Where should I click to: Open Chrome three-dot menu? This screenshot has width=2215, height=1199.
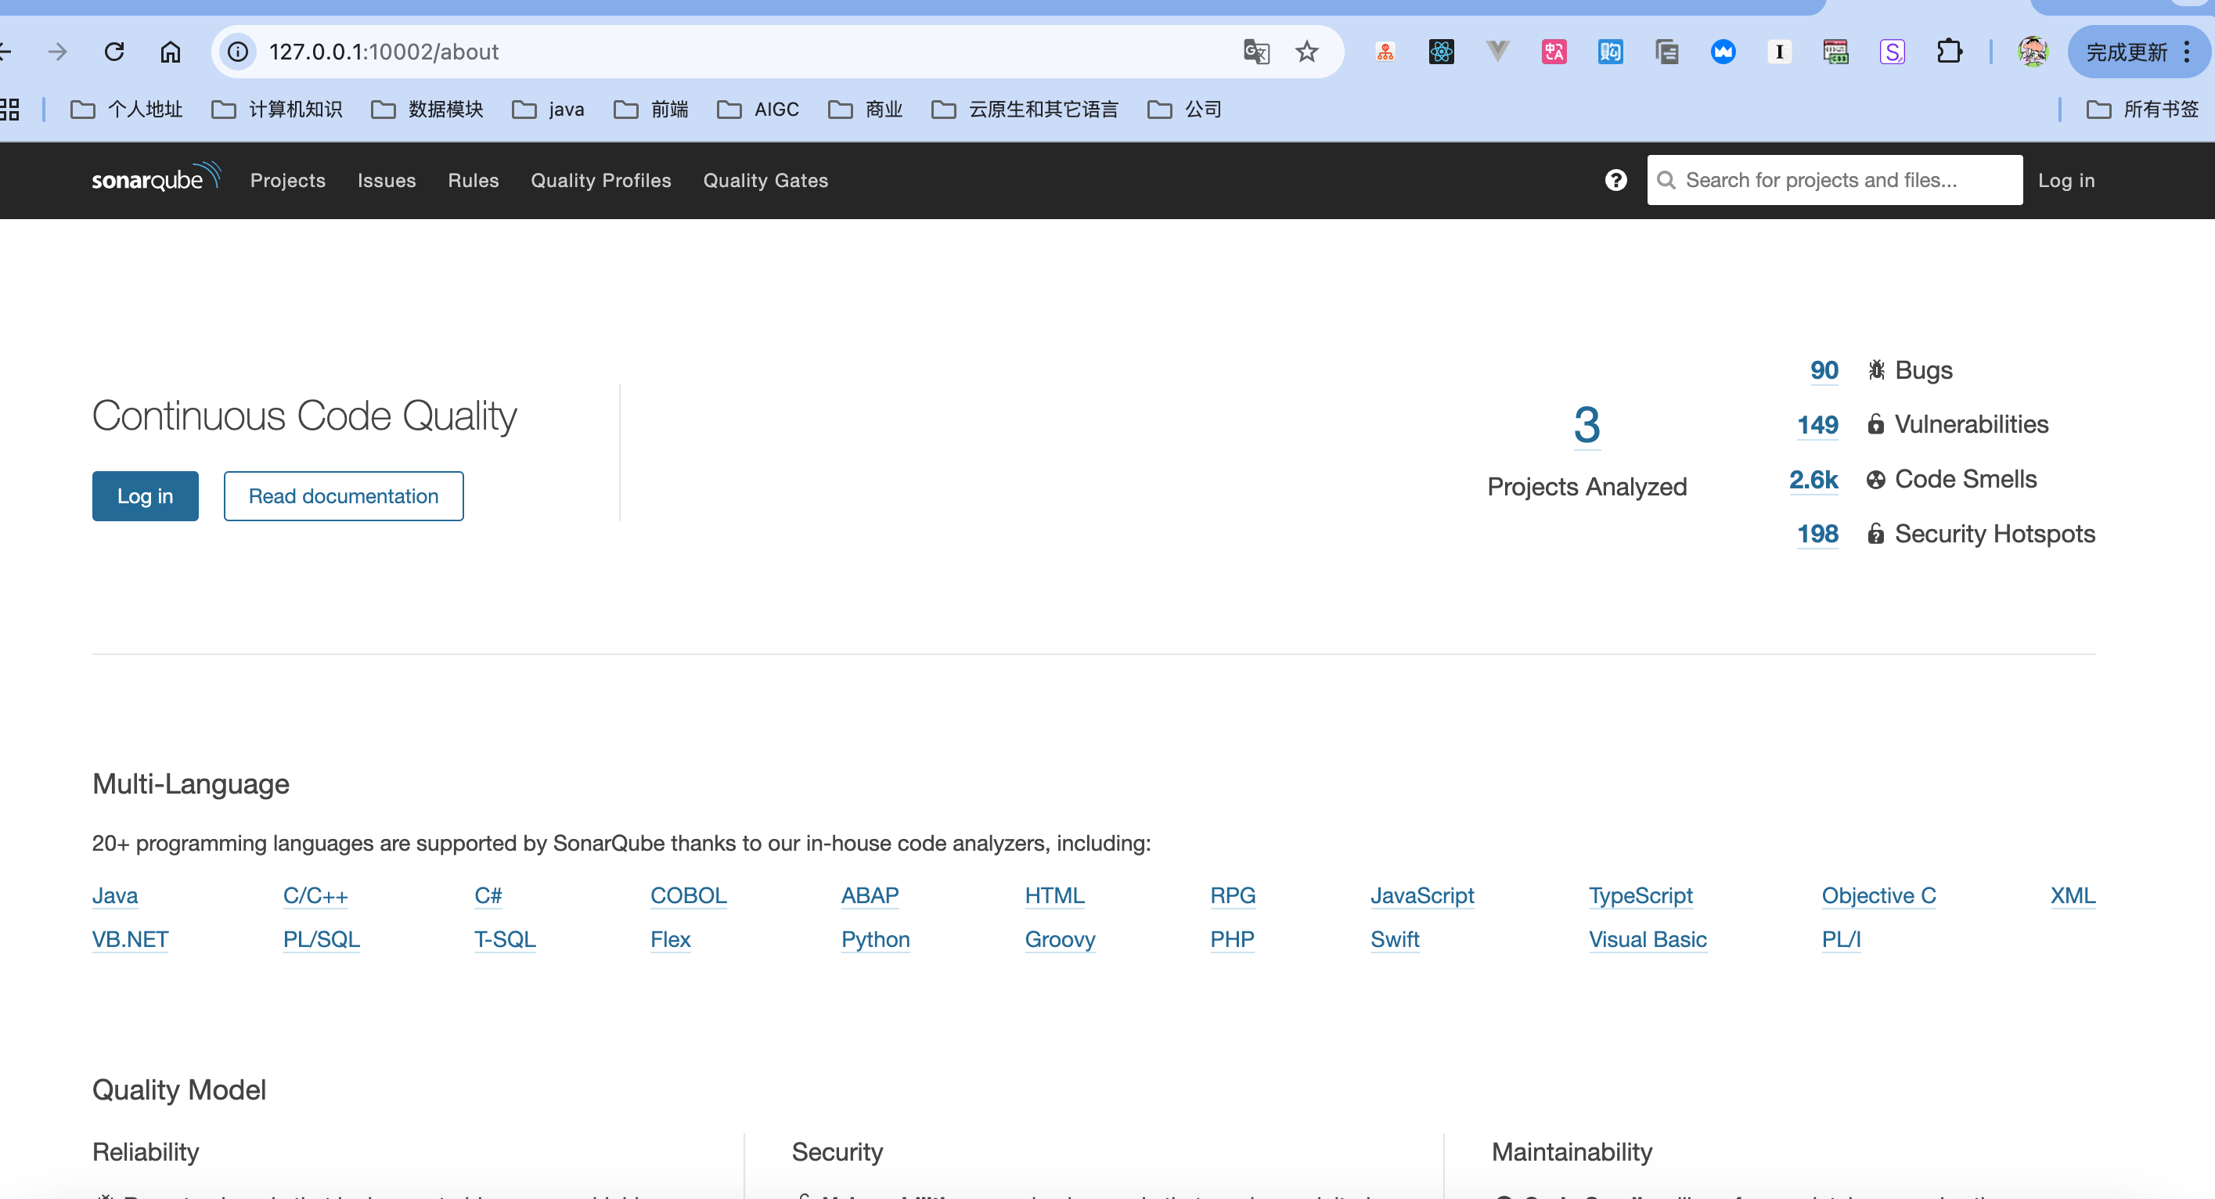[2188, 52]
